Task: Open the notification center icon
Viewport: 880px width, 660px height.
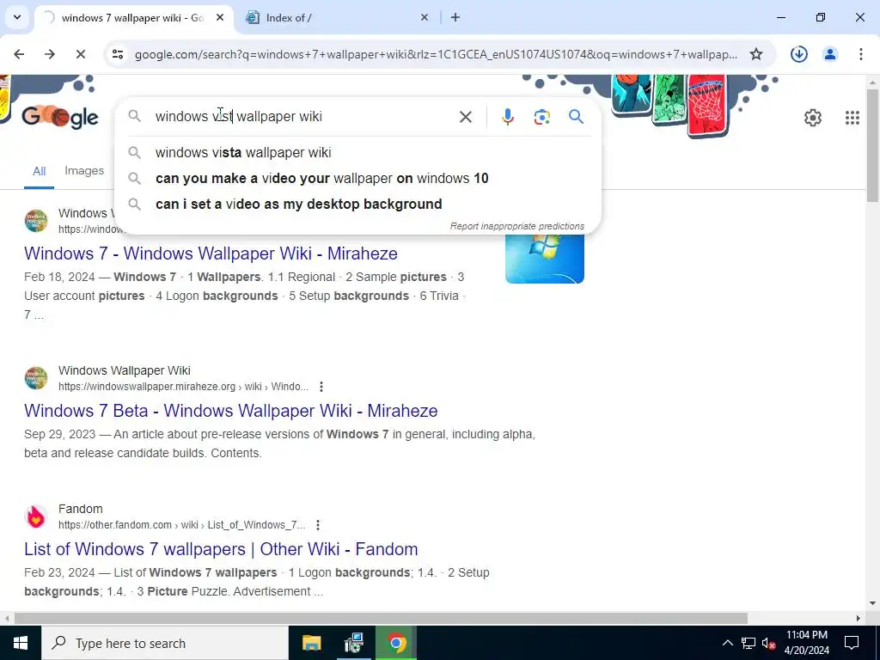Action: pos(852,643)
